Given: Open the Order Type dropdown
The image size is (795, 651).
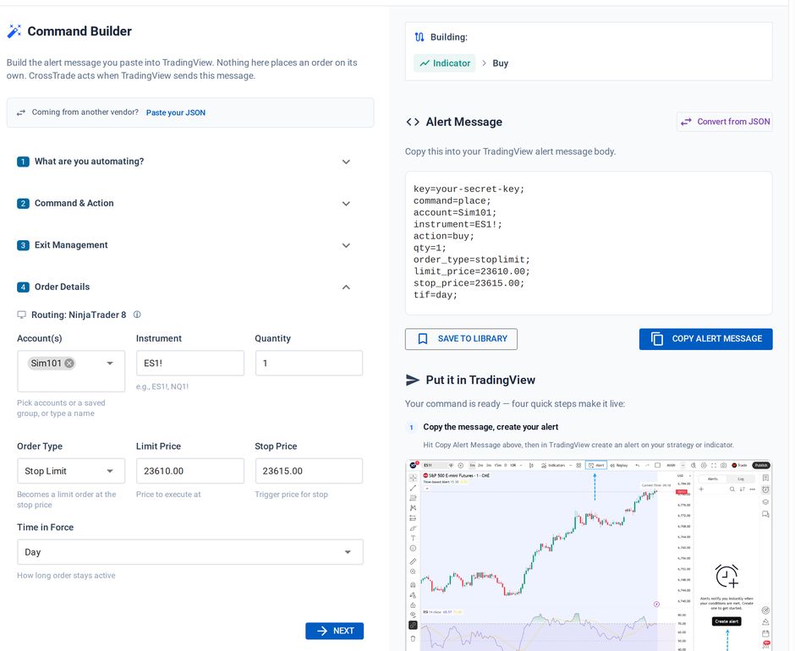Looking at the screenshot, I should click(71, 471).
